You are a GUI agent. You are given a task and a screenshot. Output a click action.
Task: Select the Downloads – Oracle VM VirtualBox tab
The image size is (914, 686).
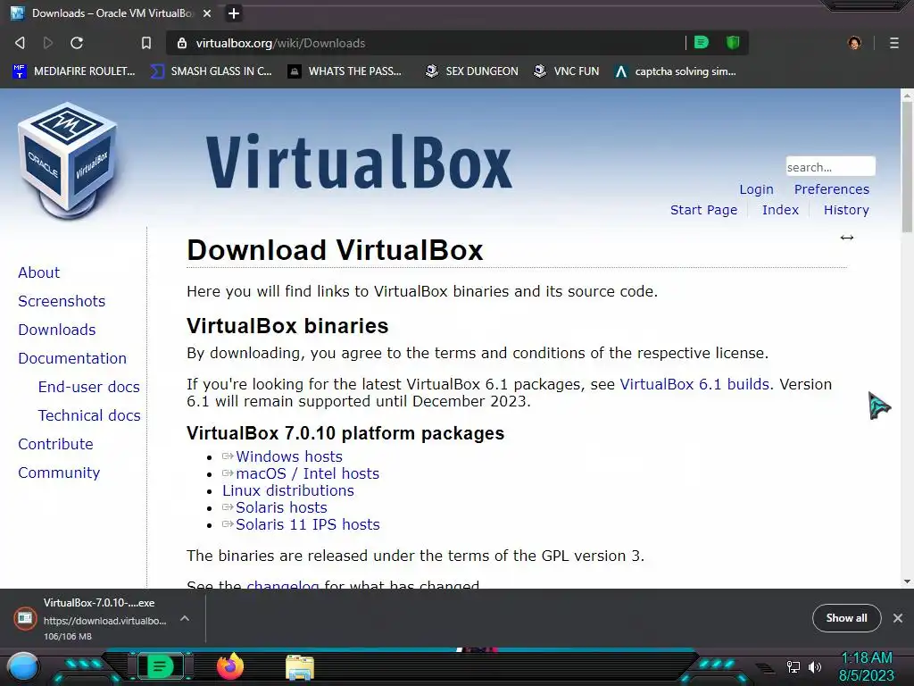(x=111, y=13)
